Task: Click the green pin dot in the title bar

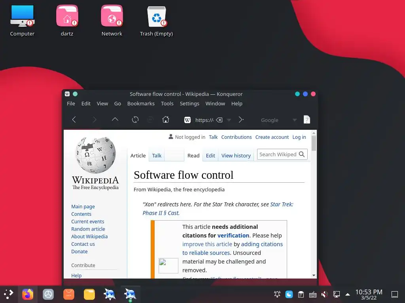Action: coord(75,94)
